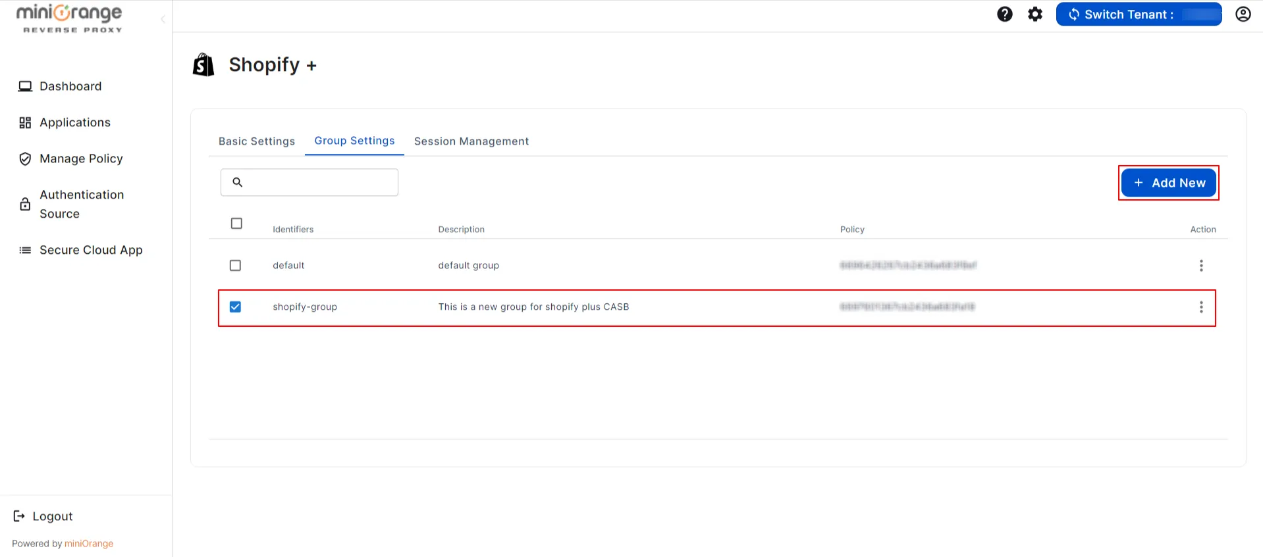Click the Shopify + page title
The width and height of the screenshot is (1263, 557).
tap(273, 65)
